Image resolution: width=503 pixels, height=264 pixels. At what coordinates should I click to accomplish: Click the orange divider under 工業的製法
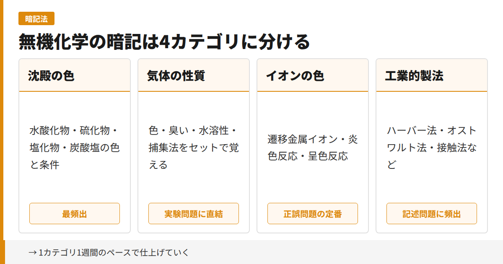[x=432, y=91]
